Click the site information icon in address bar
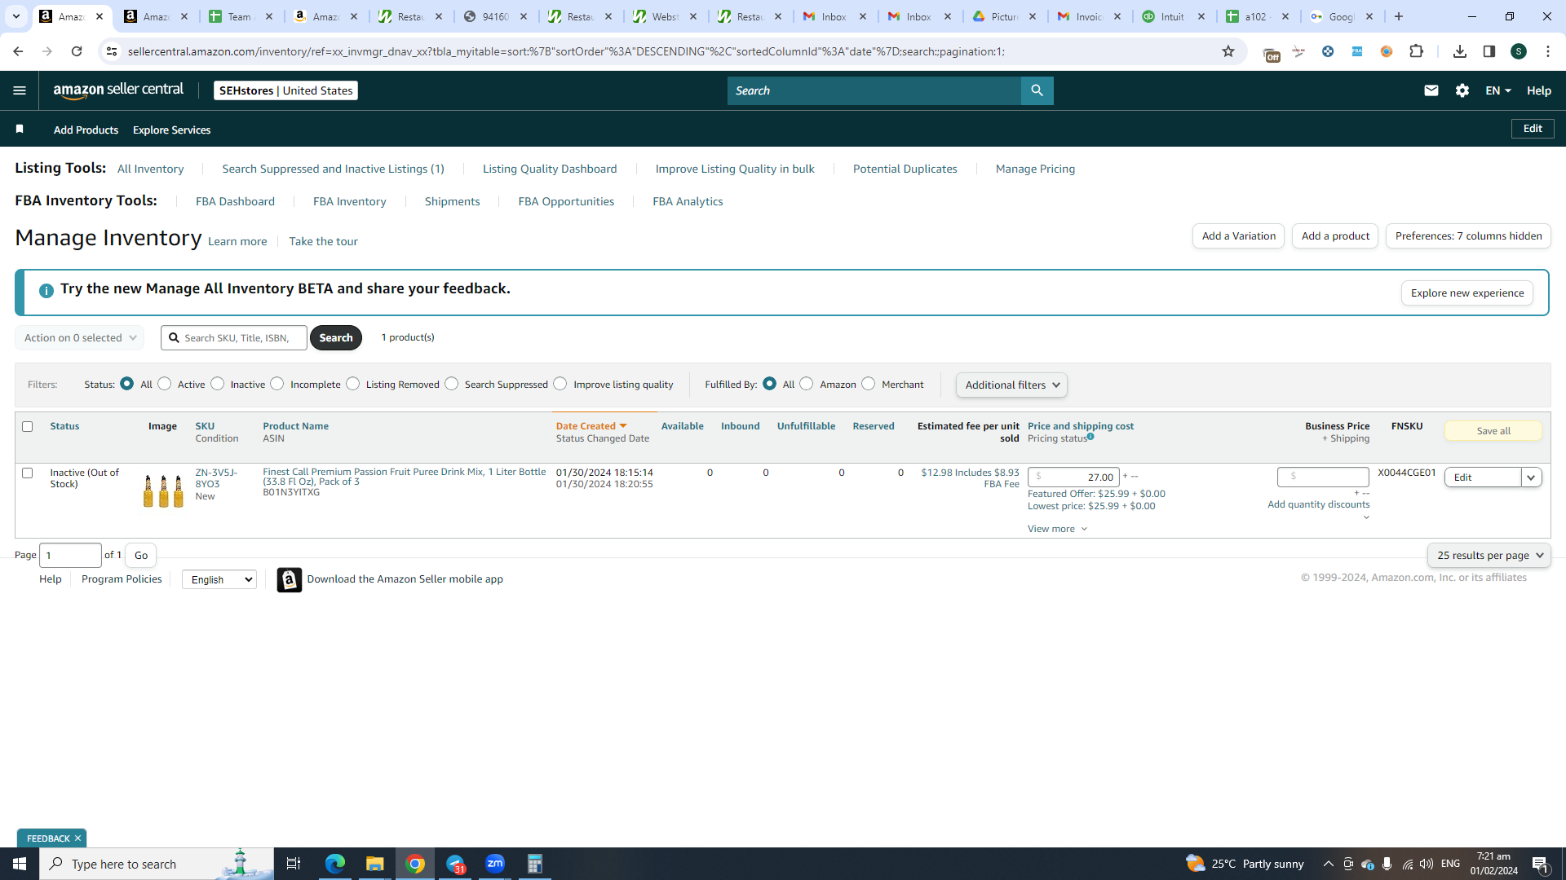Image resolution: width=1566 pixels, height=880 pixels. coord(112,51)
